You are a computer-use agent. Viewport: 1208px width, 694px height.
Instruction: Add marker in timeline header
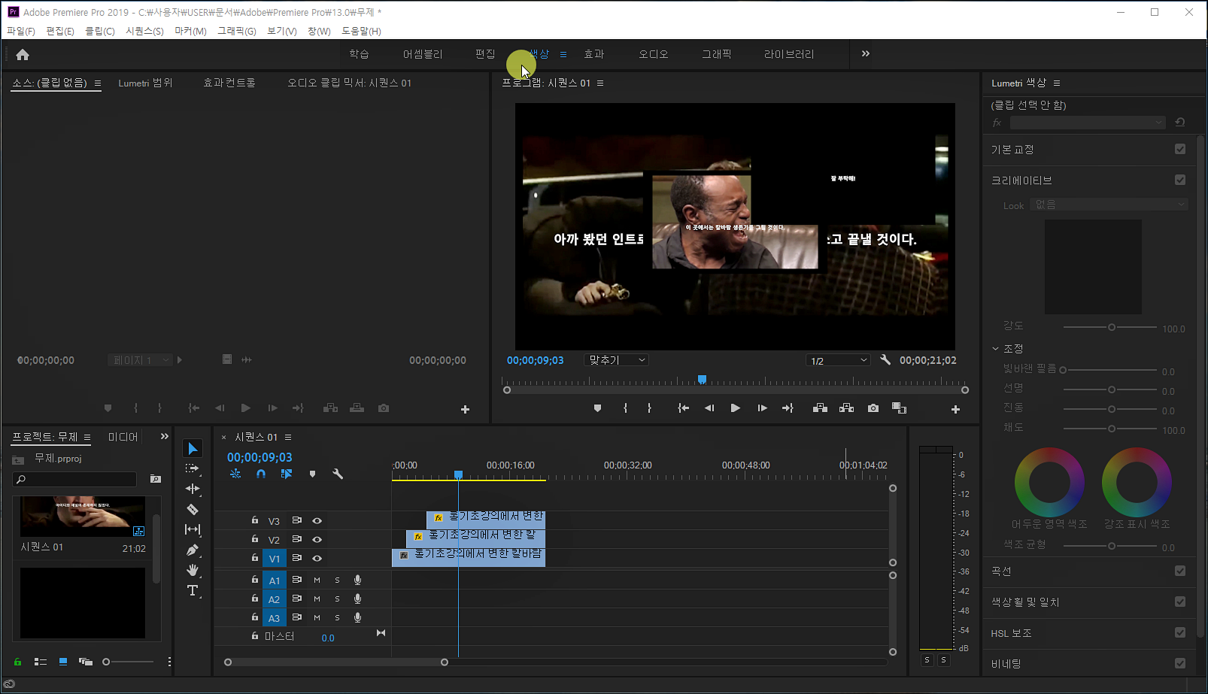[x=312, y=474]
